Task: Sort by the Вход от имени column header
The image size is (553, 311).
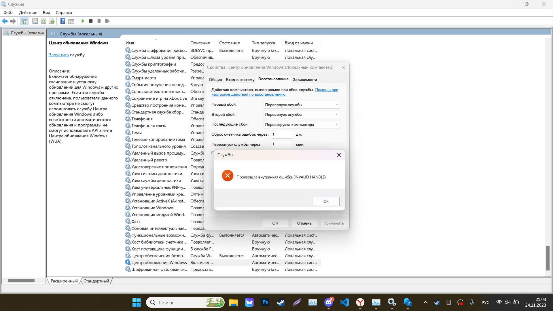Action: 302,43
